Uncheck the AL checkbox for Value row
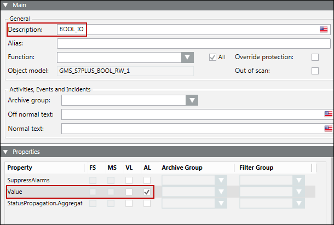 point(147,192)
